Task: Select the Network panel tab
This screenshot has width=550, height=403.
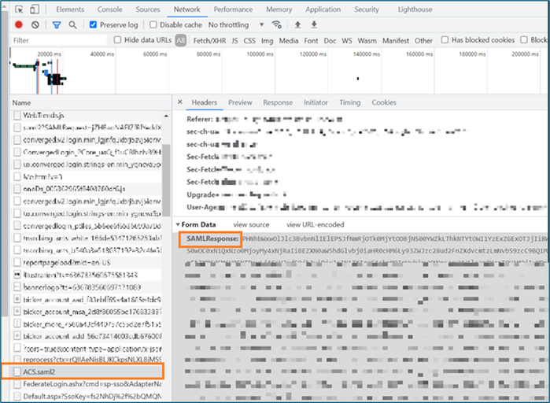Action: click(187, 9)
